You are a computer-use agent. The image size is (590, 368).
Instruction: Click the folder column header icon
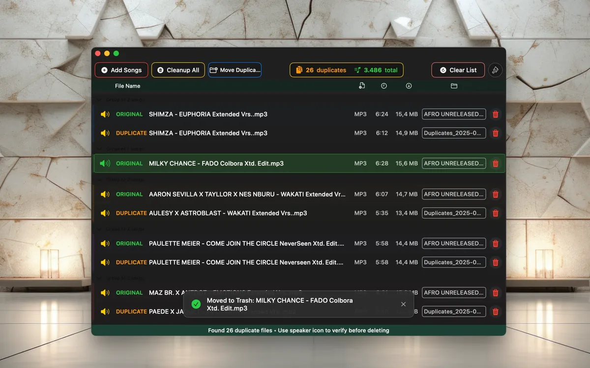pos(454,86)
